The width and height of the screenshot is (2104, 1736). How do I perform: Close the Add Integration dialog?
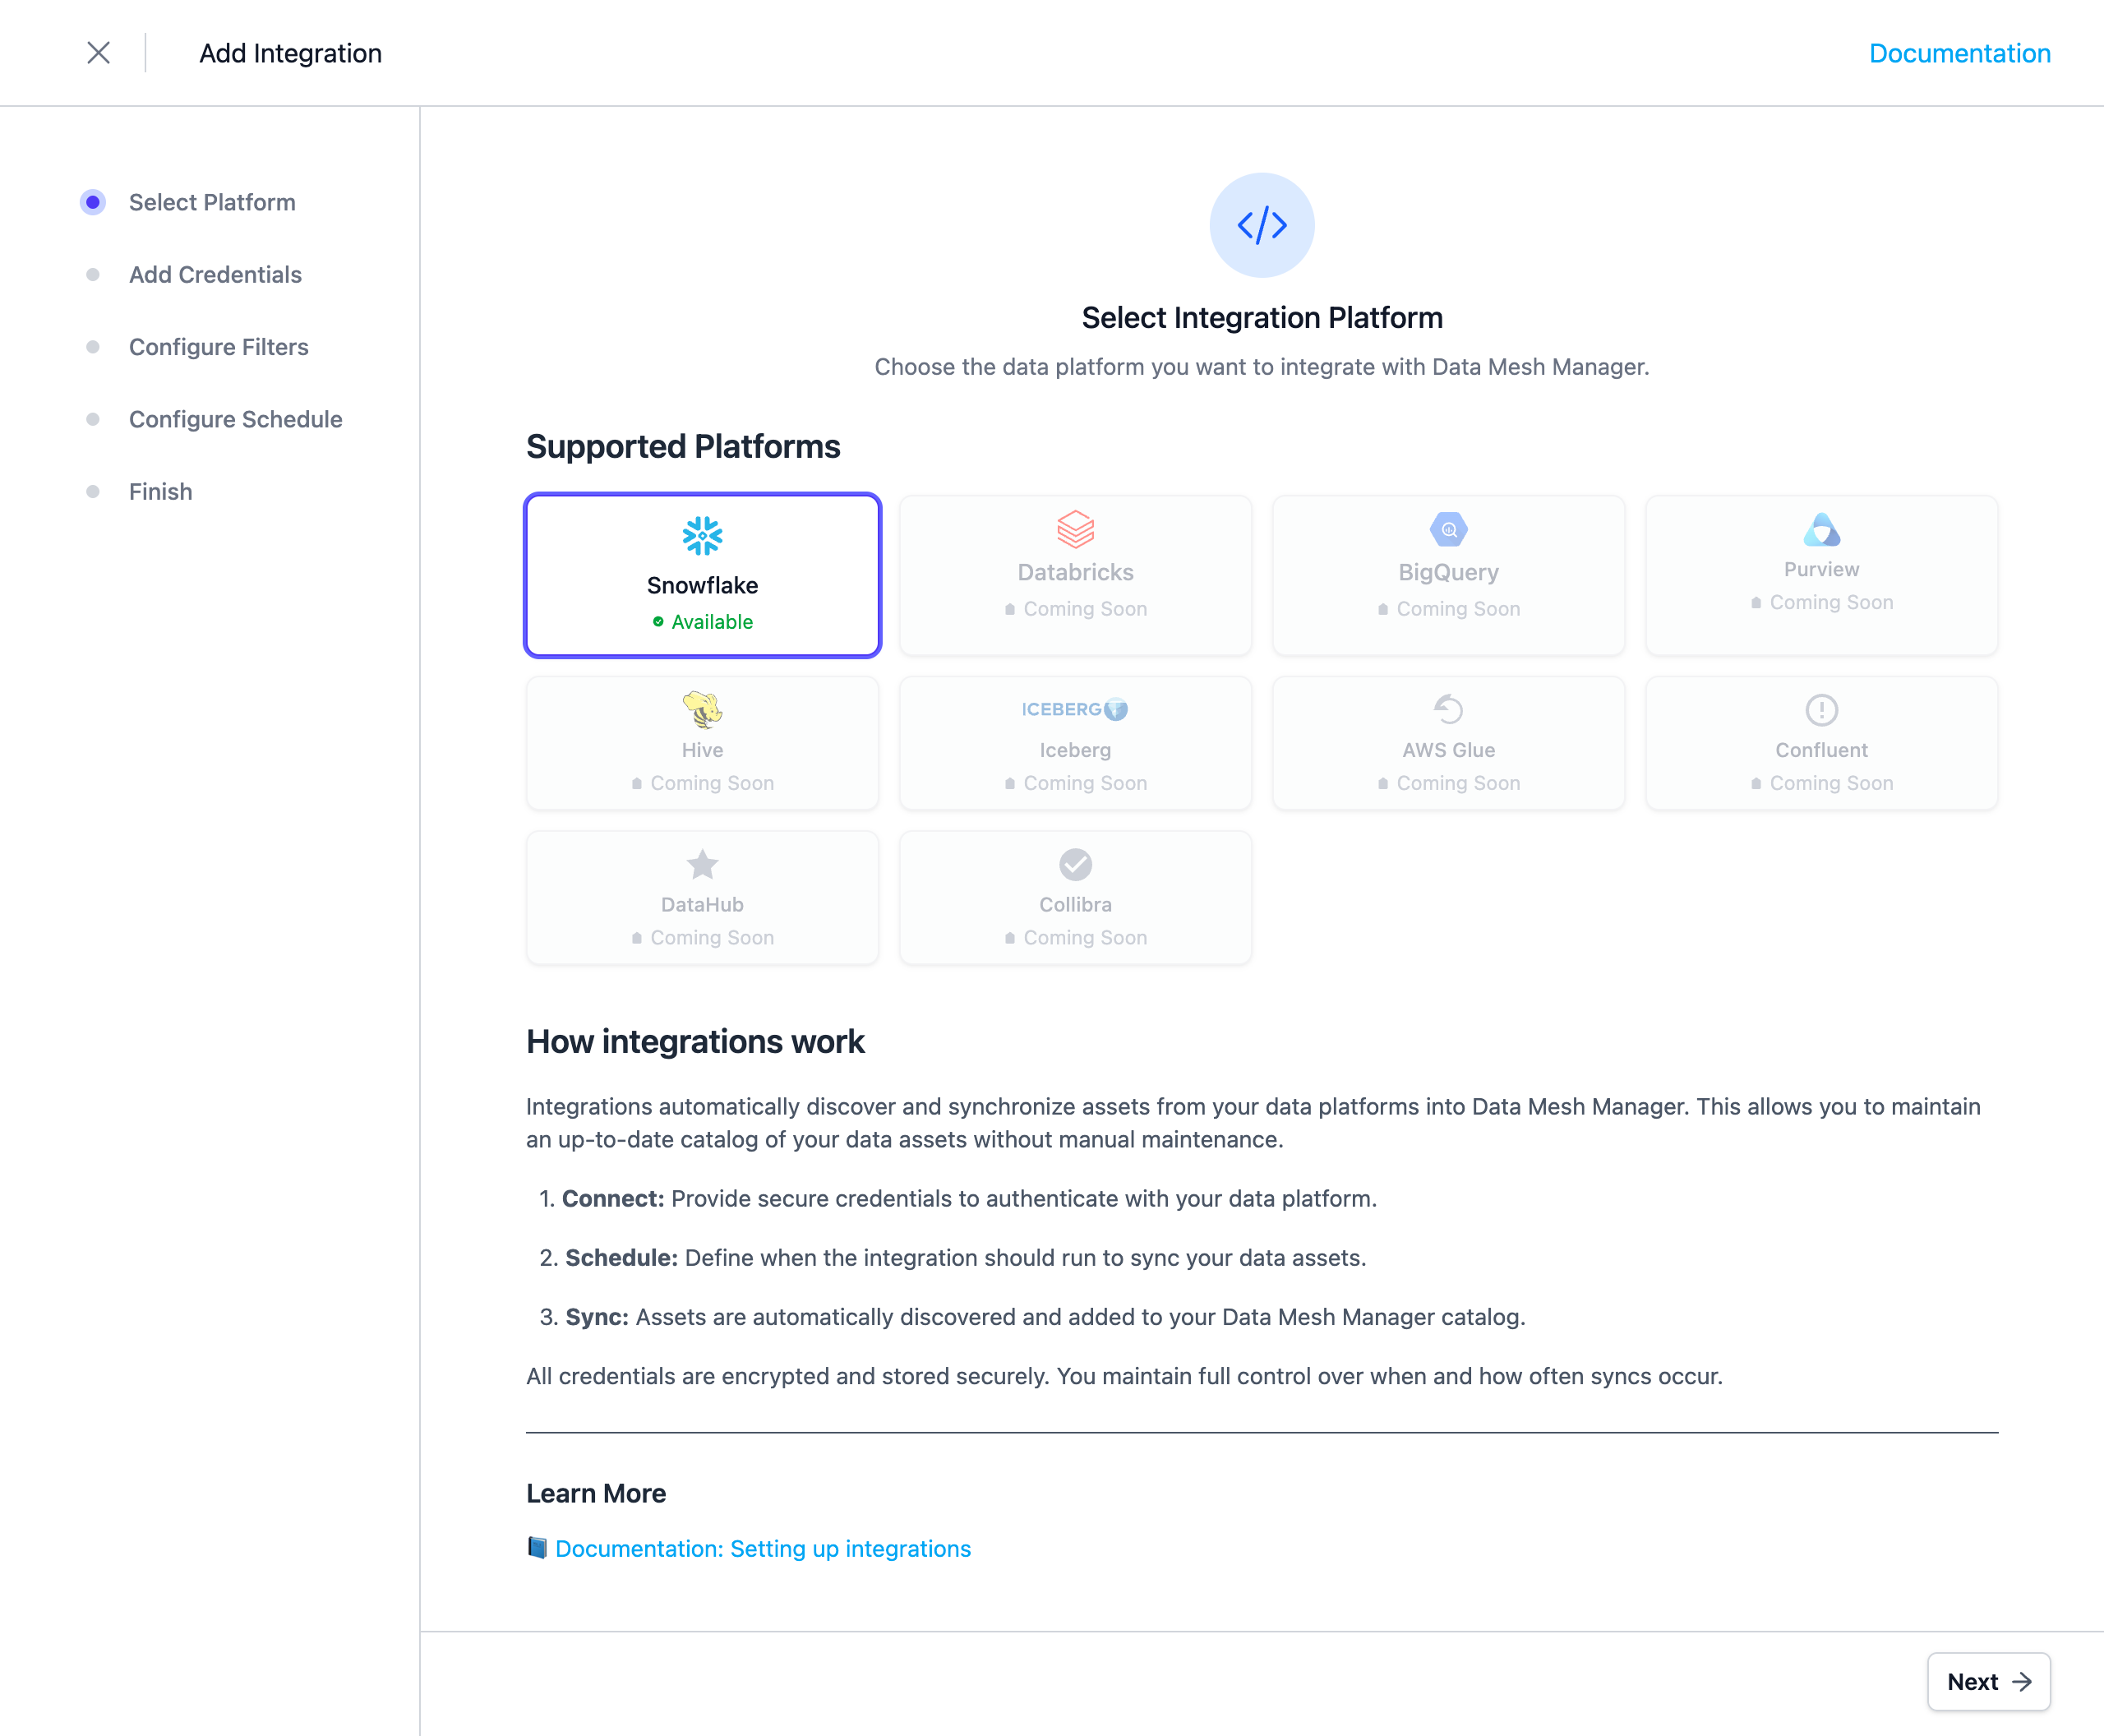[x=98, y=53]
